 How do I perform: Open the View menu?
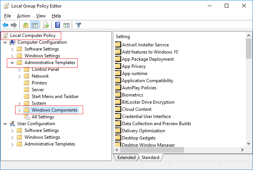pos(41,16)
